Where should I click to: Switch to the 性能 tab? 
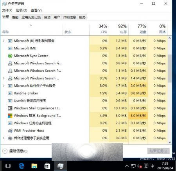click(15, 17)
